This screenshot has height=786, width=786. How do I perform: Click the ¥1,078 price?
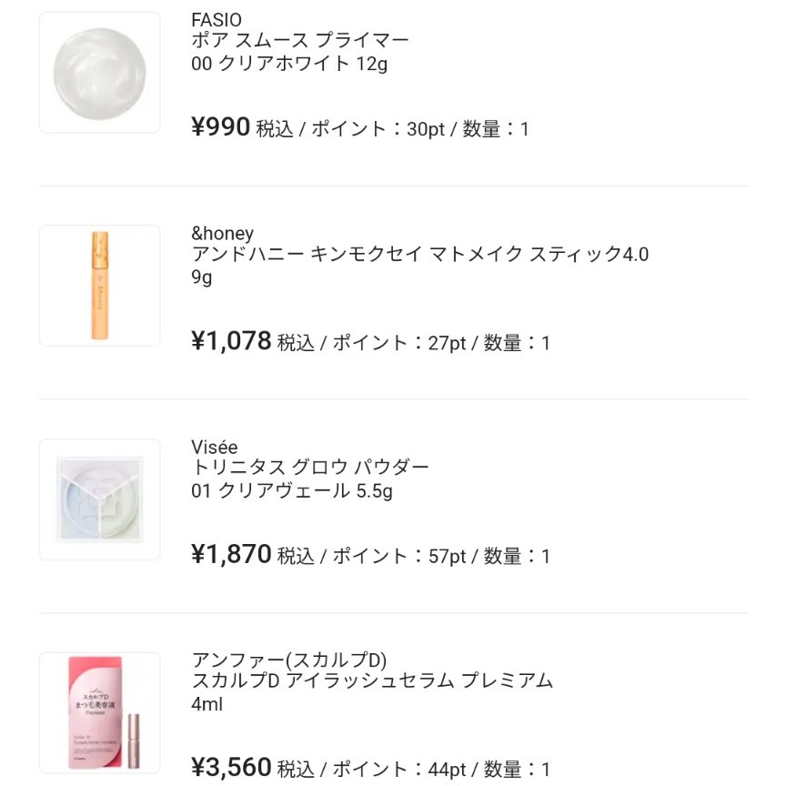pos(231,341)
